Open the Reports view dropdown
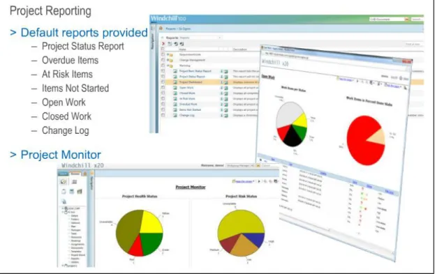Screen dimensions: 437x274 [200, 38]
